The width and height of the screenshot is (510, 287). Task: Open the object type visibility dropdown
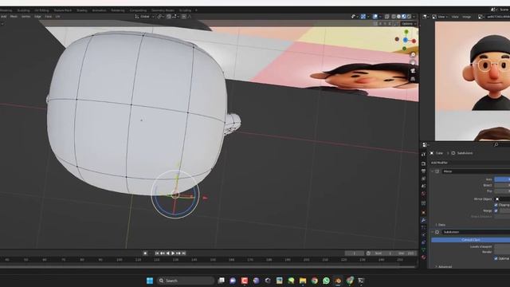354,16
